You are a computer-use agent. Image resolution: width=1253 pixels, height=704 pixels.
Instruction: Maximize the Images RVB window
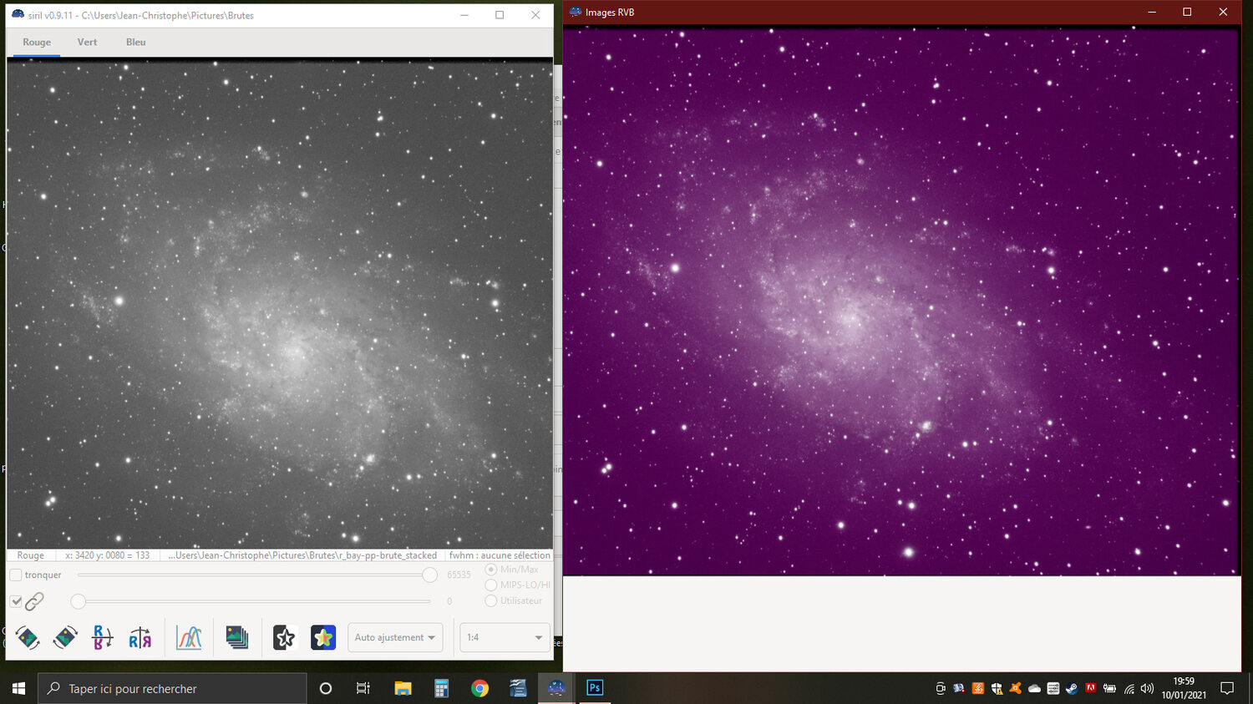1187,13
